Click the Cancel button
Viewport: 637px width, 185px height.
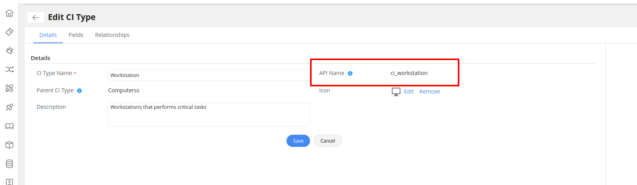coord(327,141)
